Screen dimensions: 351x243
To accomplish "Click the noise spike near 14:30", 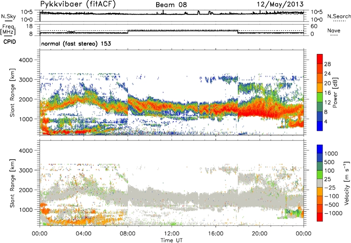I will pyautogui.click(x=198, y=13).
